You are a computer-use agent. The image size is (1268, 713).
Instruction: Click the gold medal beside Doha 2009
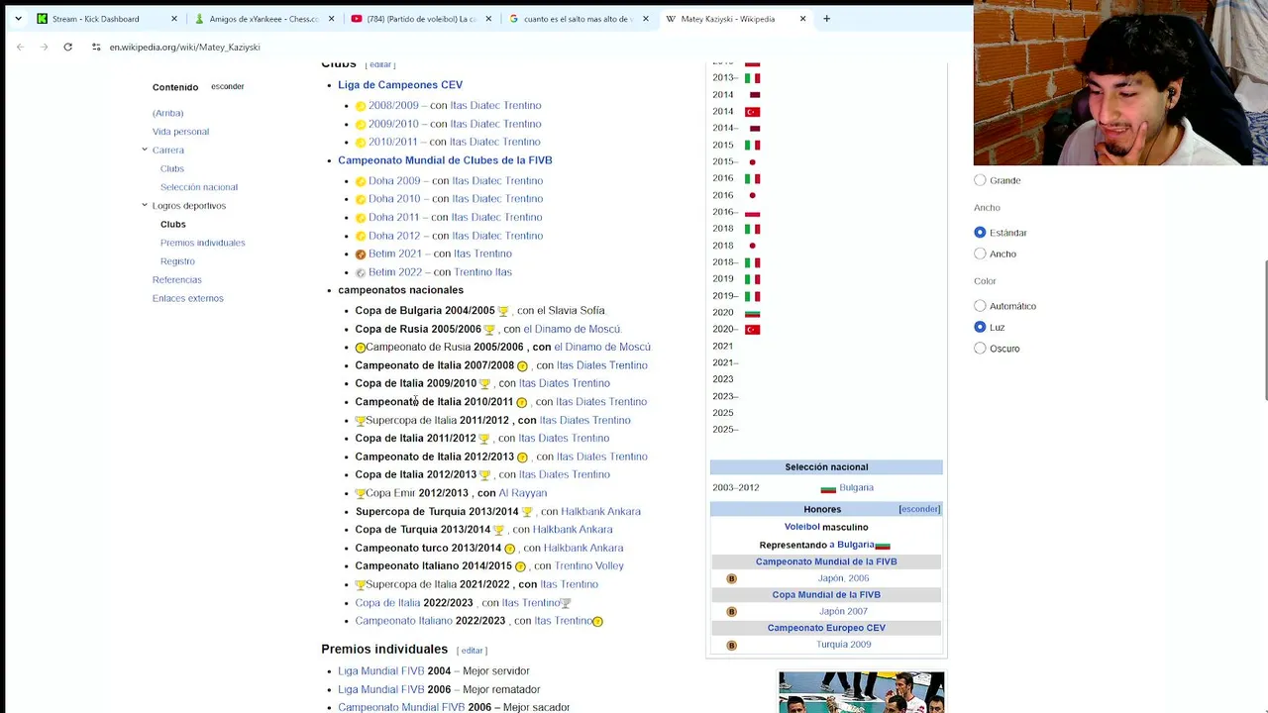[361, 181]
